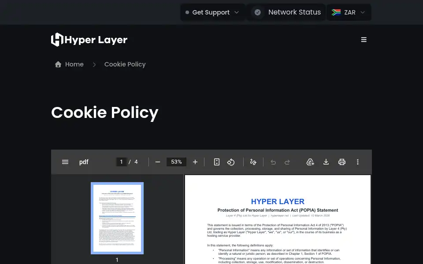
Task: Click the HYPER LAYER heading in the PDF
Action: [x=278, y=202]
